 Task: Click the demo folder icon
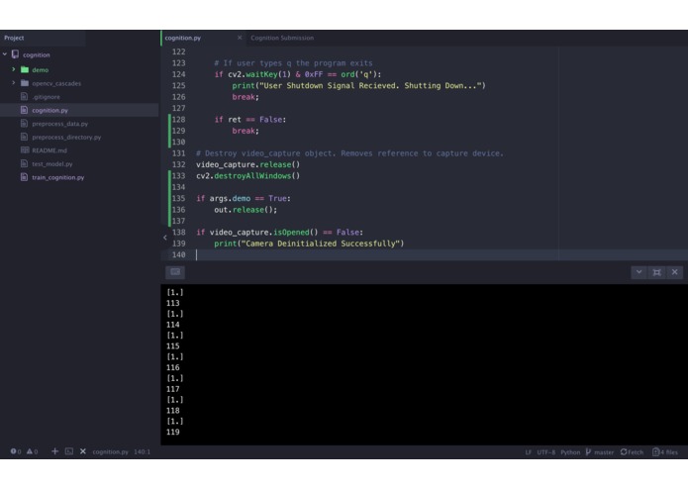[x=25, y=69]
